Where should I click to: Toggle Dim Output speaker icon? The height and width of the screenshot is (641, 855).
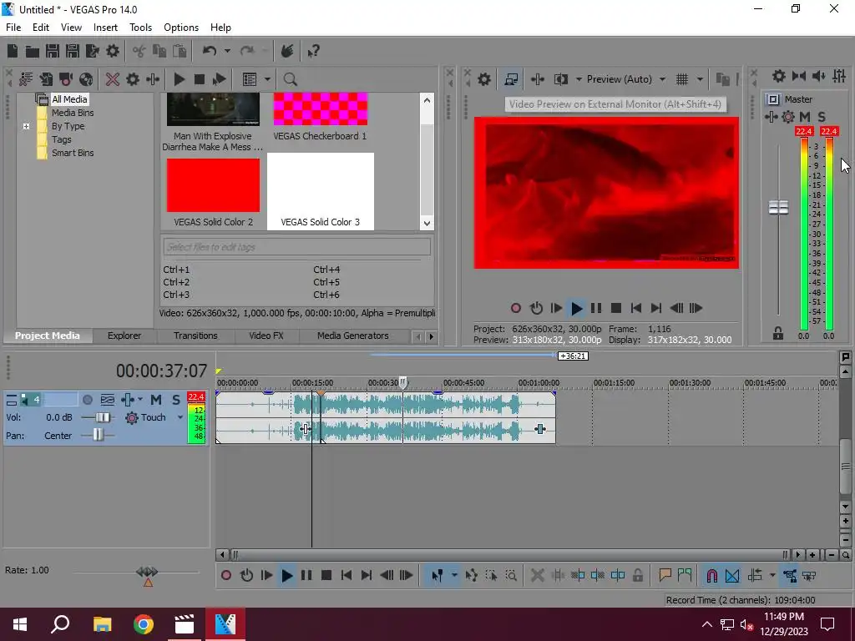pyautogui.click(x=819, y=76)
